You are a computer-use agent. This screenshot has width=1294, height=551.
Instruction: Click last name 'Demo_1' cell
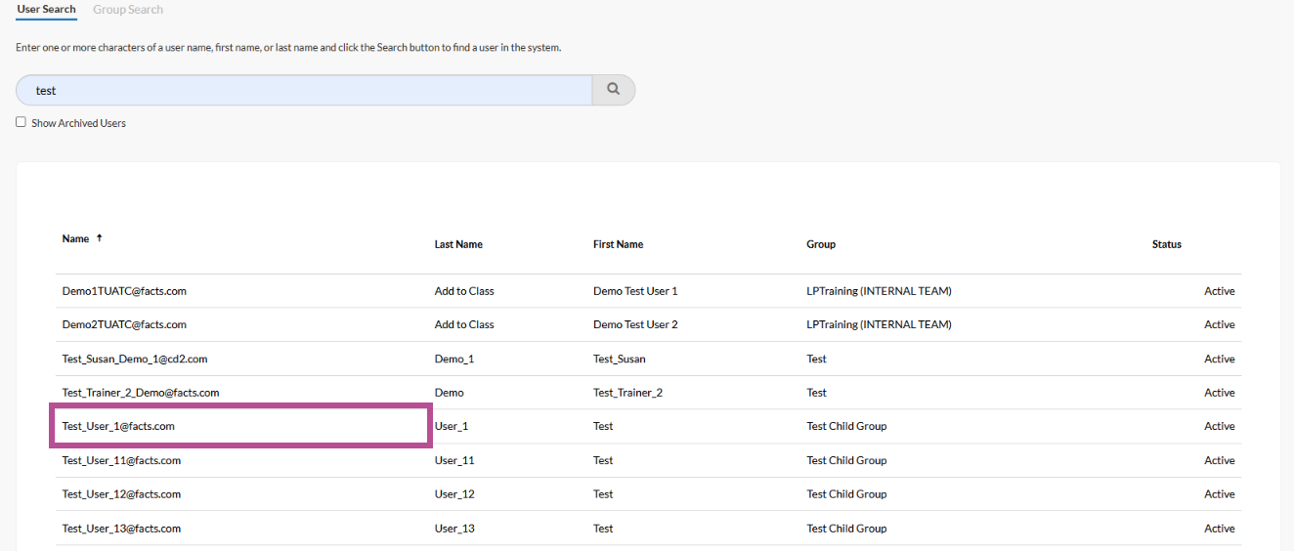(454, 359)
